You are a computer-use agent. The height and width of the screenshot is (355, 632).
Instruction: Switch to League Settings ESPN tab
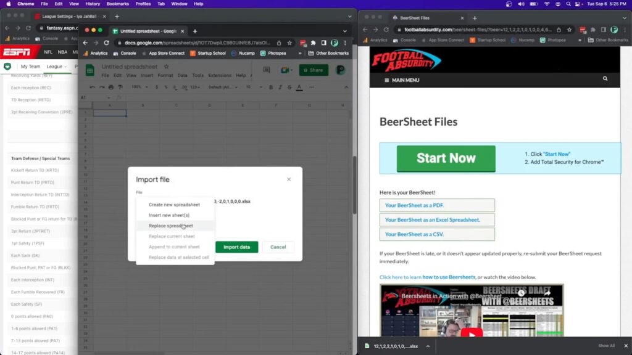click(69, 17)
